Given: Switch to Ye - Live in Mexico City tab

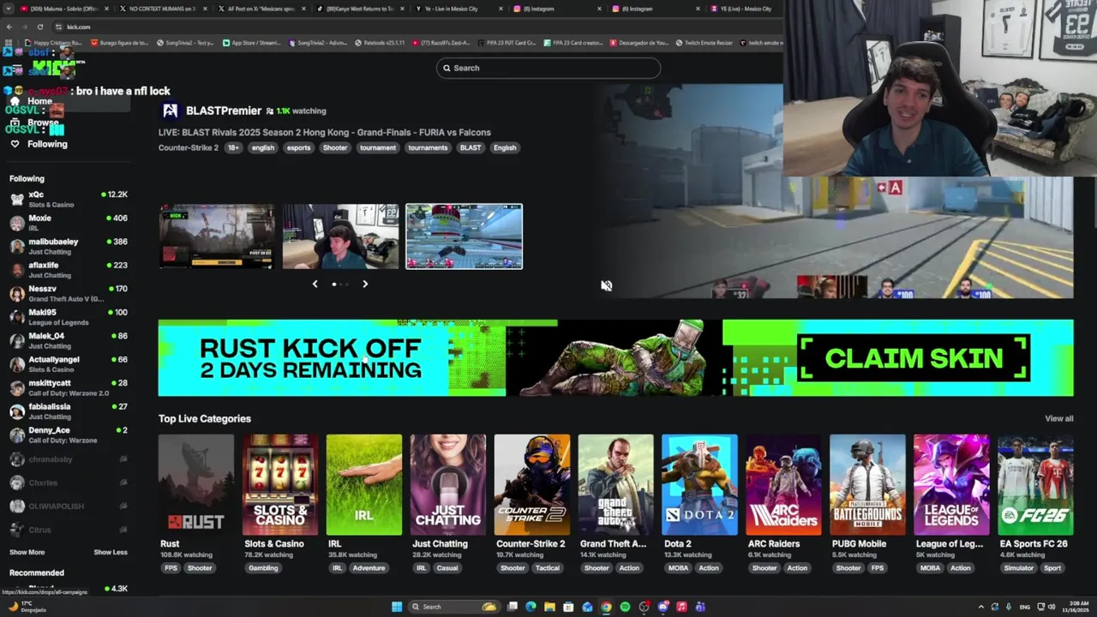Looking at the screenshot, I should [x=458, y=9].
